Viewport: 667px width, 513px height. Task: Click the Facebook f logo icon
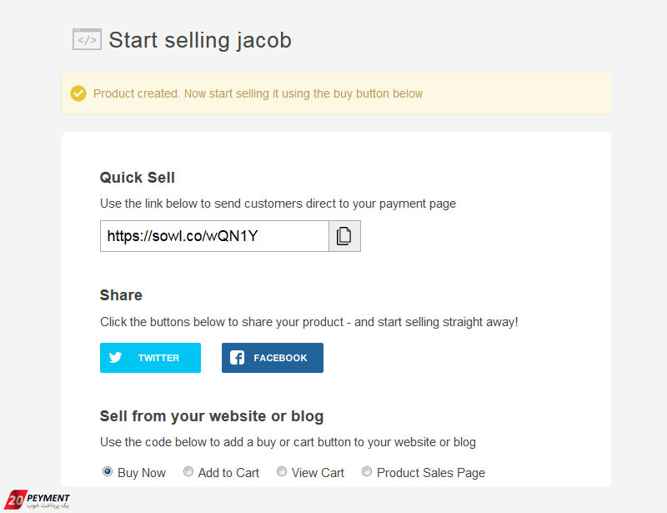click(x=237, y=358)
